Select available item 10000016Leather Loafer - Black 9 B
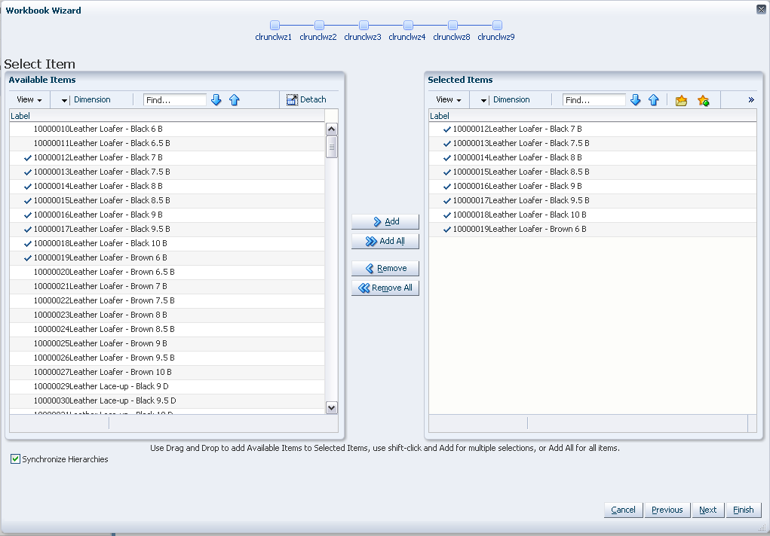 coord(167,215)
